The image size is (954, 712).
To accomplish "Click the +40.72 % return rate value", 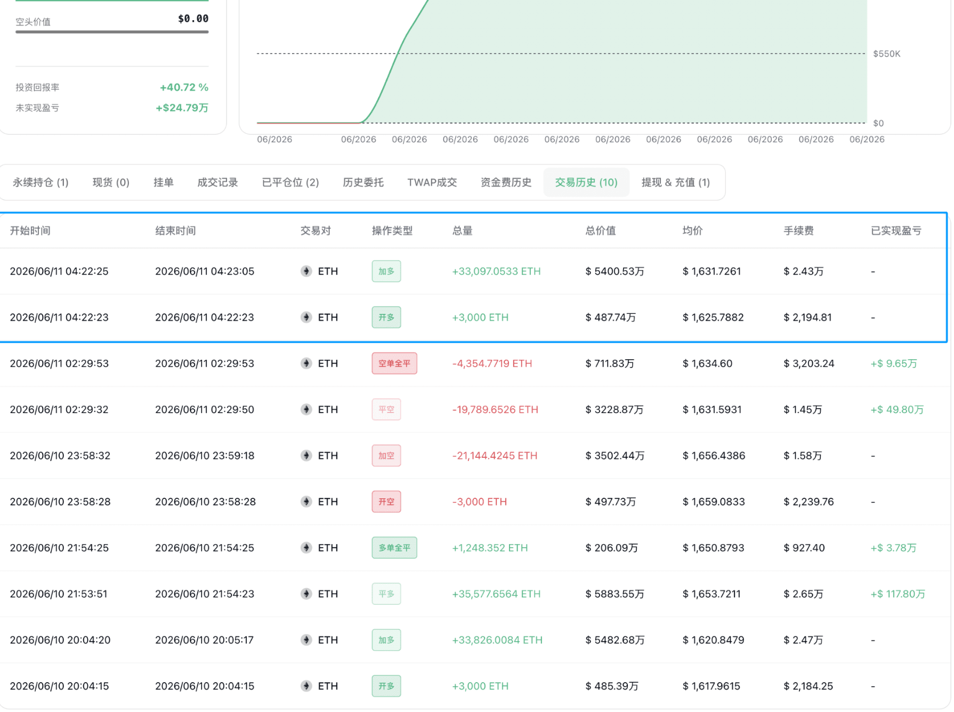I will point(184,87).
